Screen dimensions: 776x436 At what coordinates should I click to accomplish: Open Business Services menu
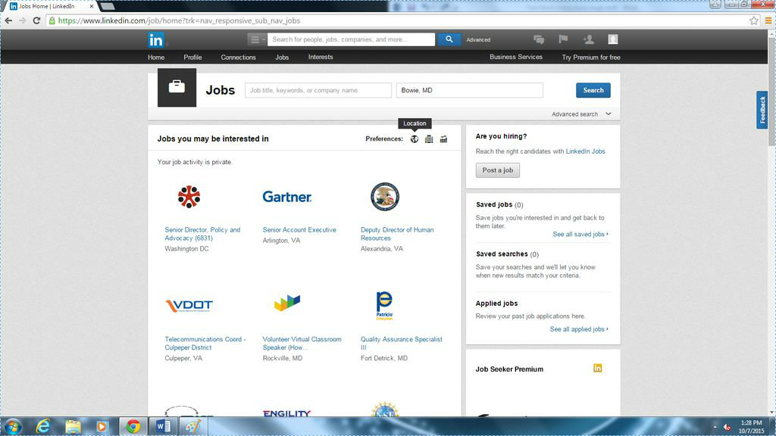coord(515,57)
